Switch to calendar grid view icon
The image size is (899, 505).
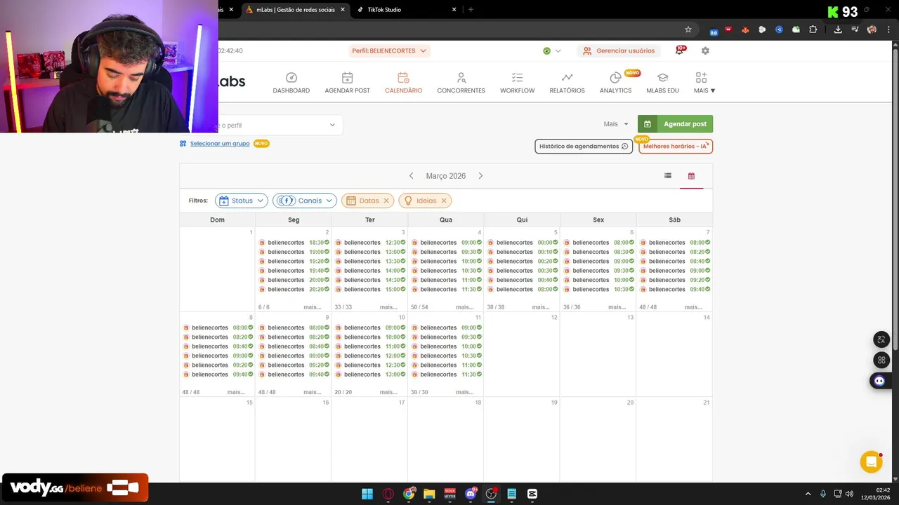pyautogui.click(x=691, y=176)
